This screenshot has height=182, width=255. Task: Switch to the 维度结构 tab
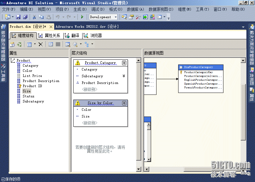click(23, 36)
